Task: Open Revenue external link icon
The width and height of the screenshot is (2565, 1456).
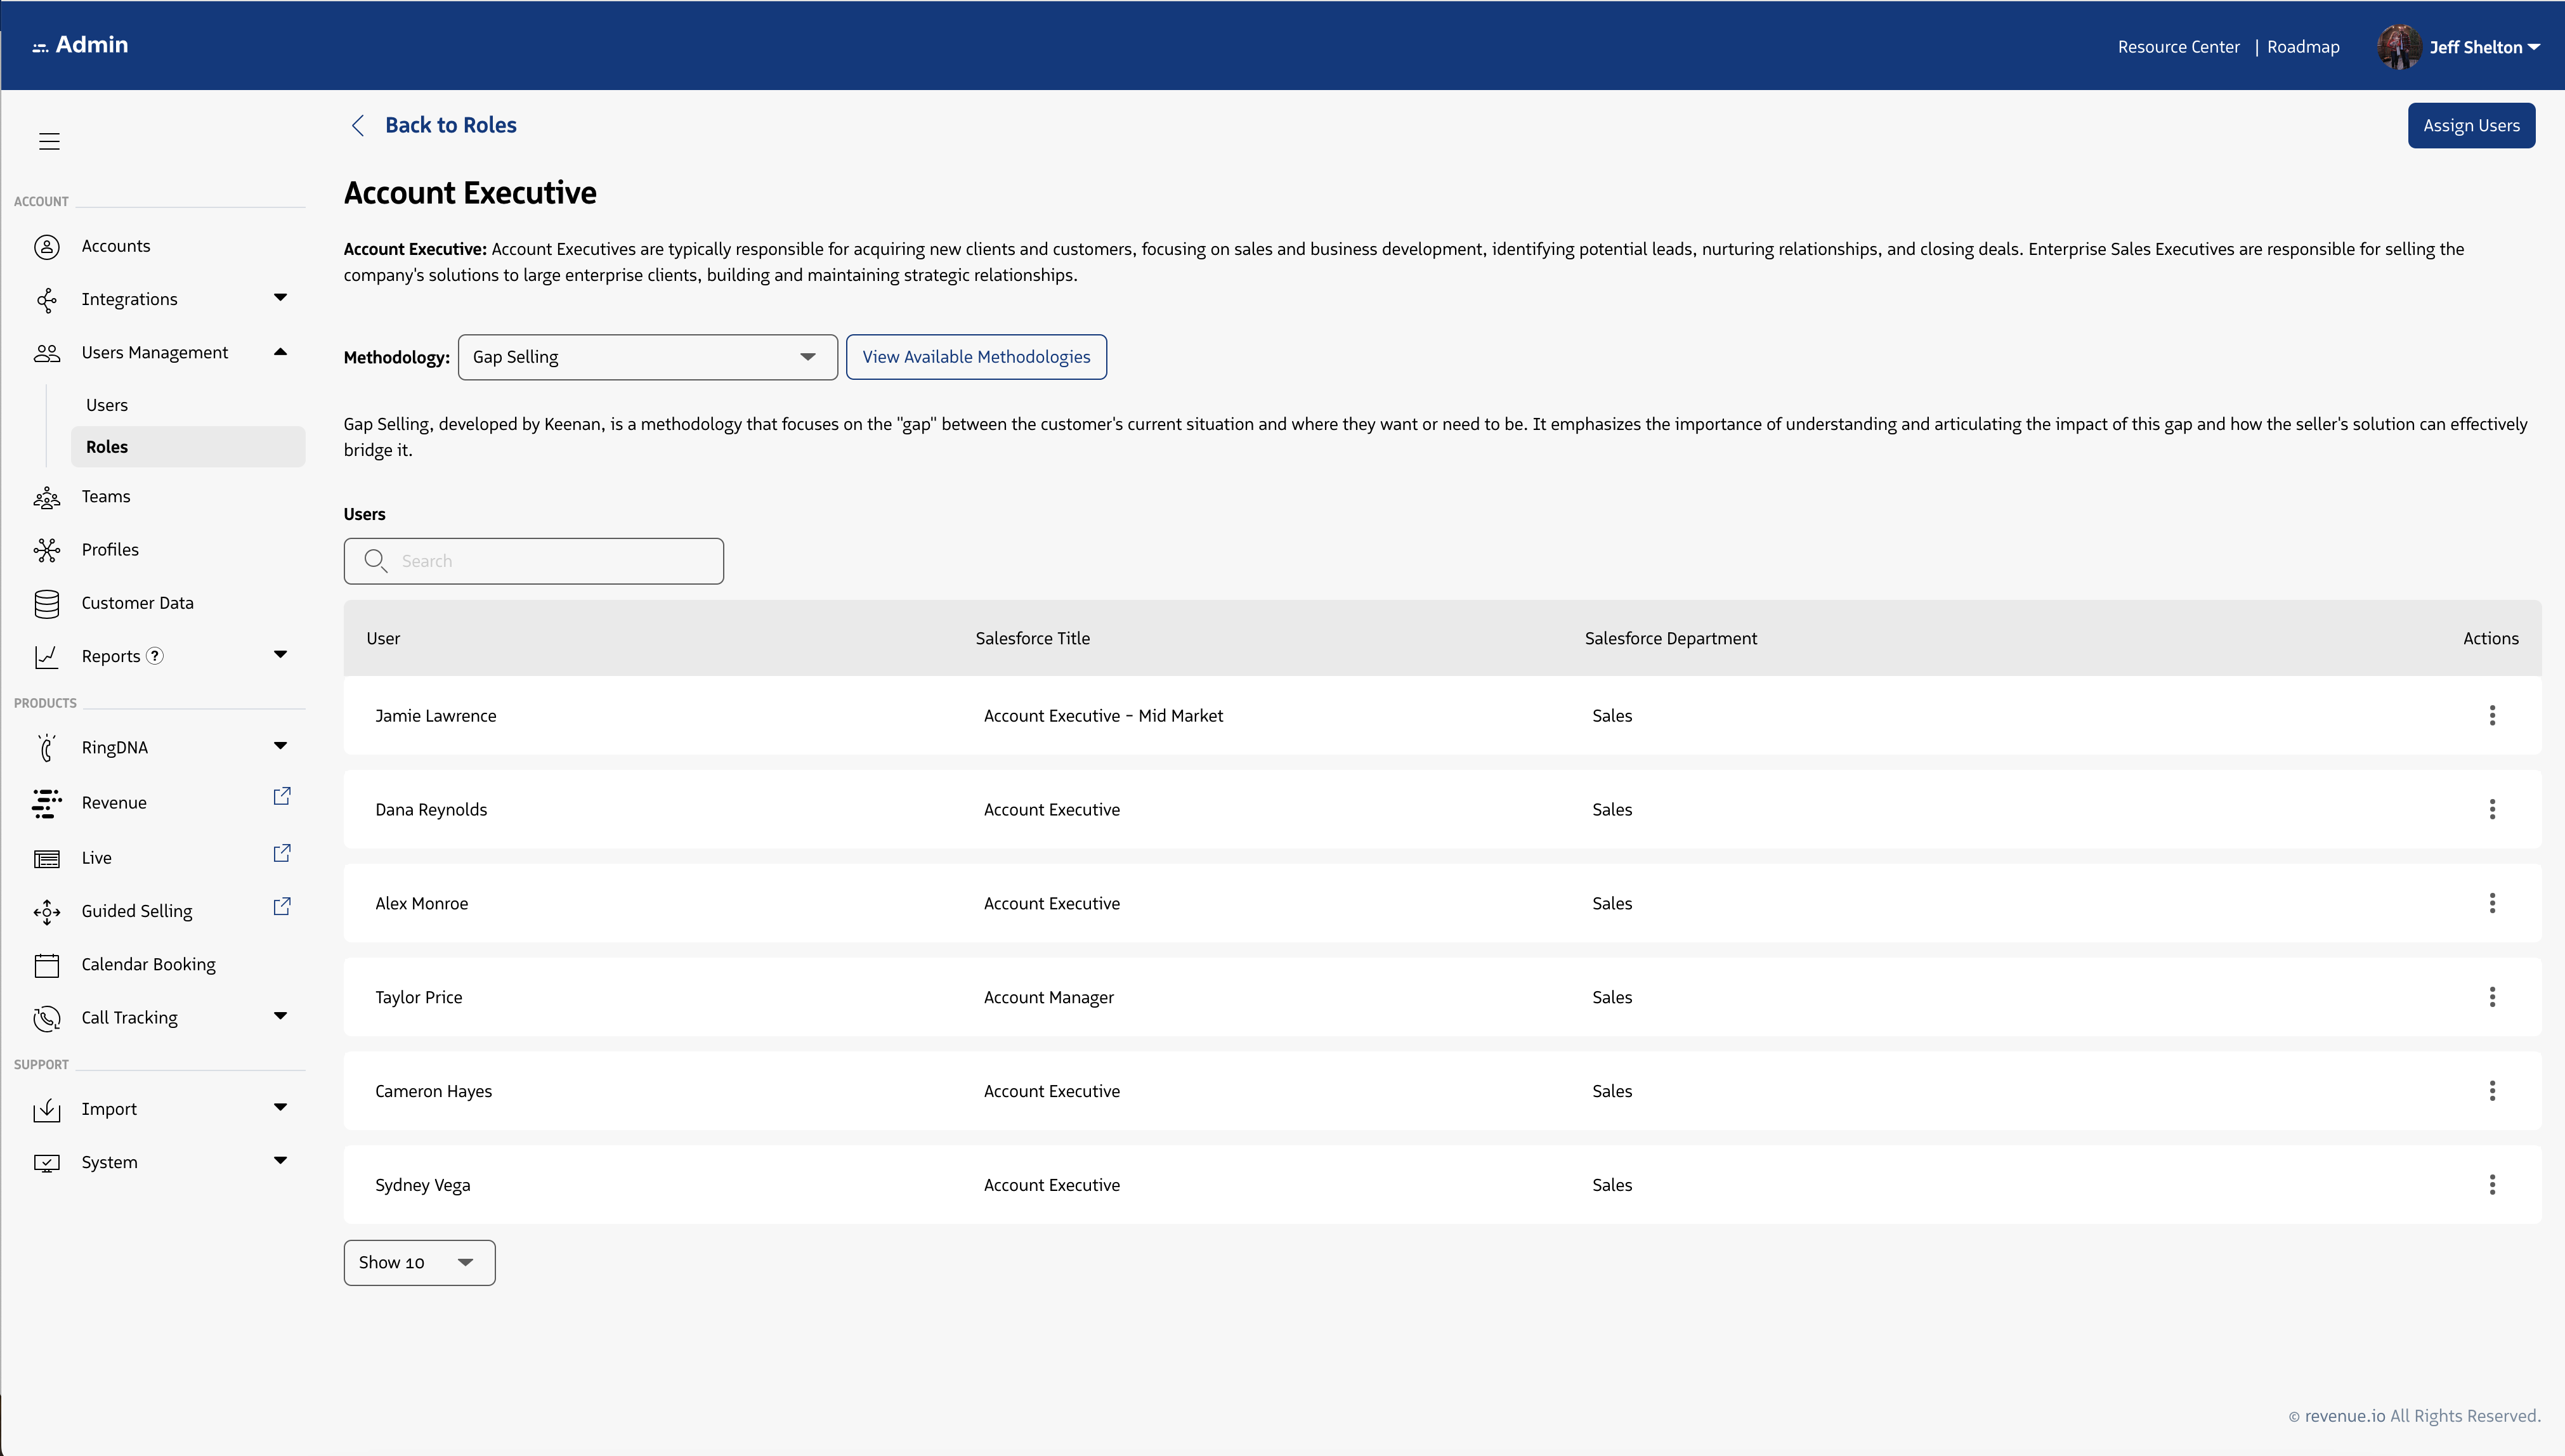Action: pyautogui.click(x=282, y=796)
